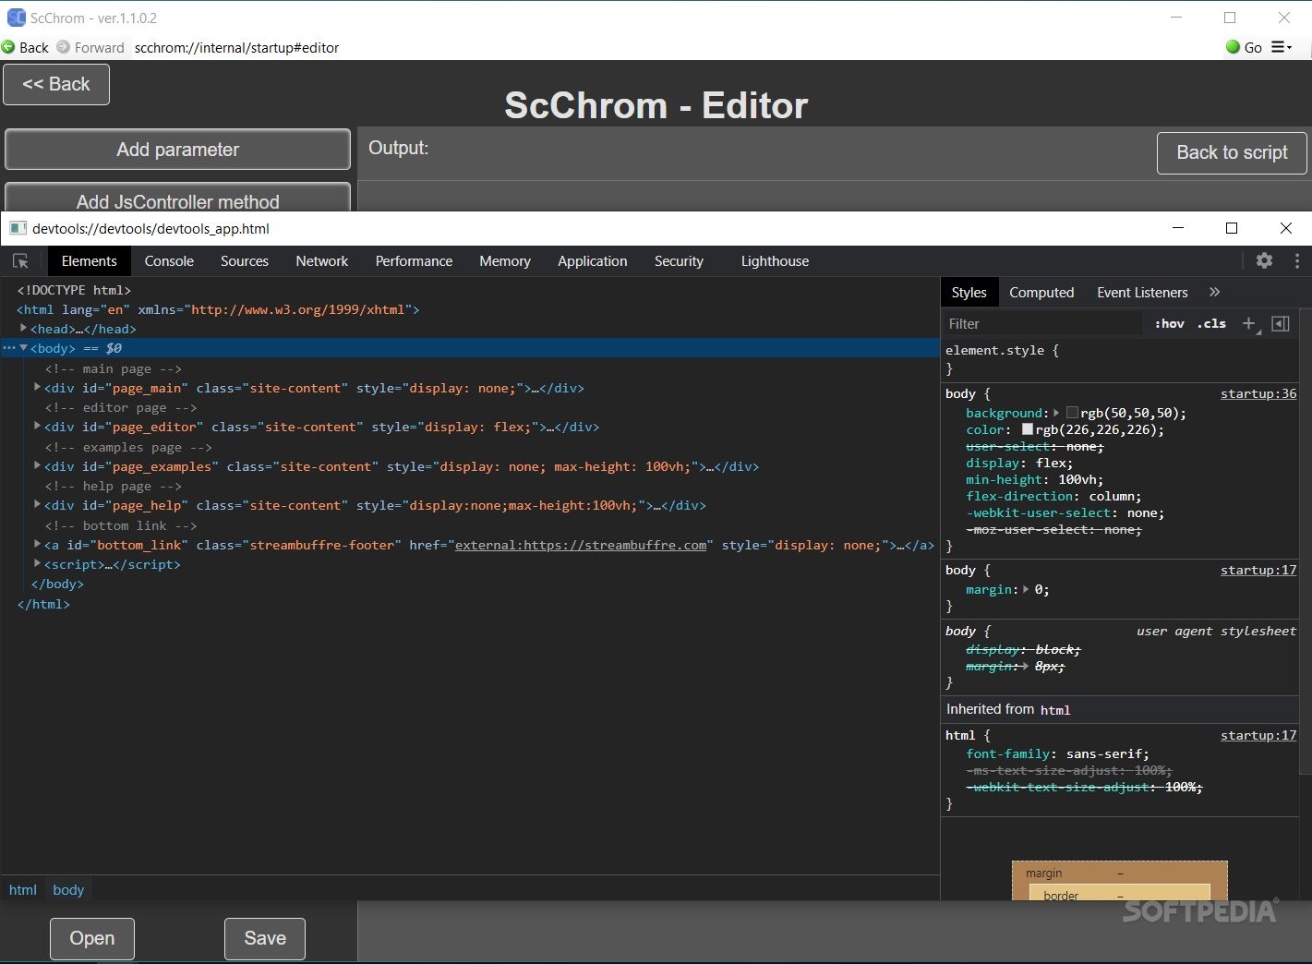Toggle computed styles sidebar icon
This screenshot has width=1312, height=964.
1280,323
